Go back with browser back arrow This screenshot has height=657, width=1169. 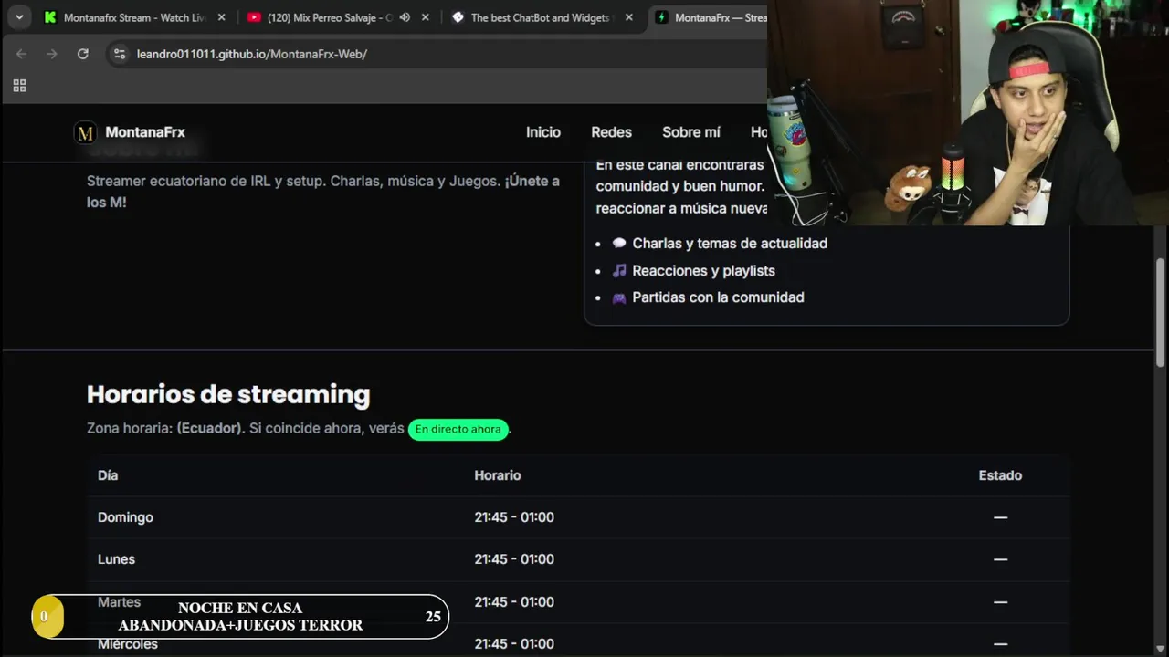tap(21, 54)
